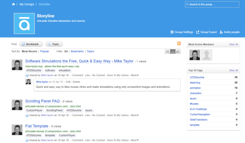
Task: Open the RSS feed icon
Action: click(178, 43)
